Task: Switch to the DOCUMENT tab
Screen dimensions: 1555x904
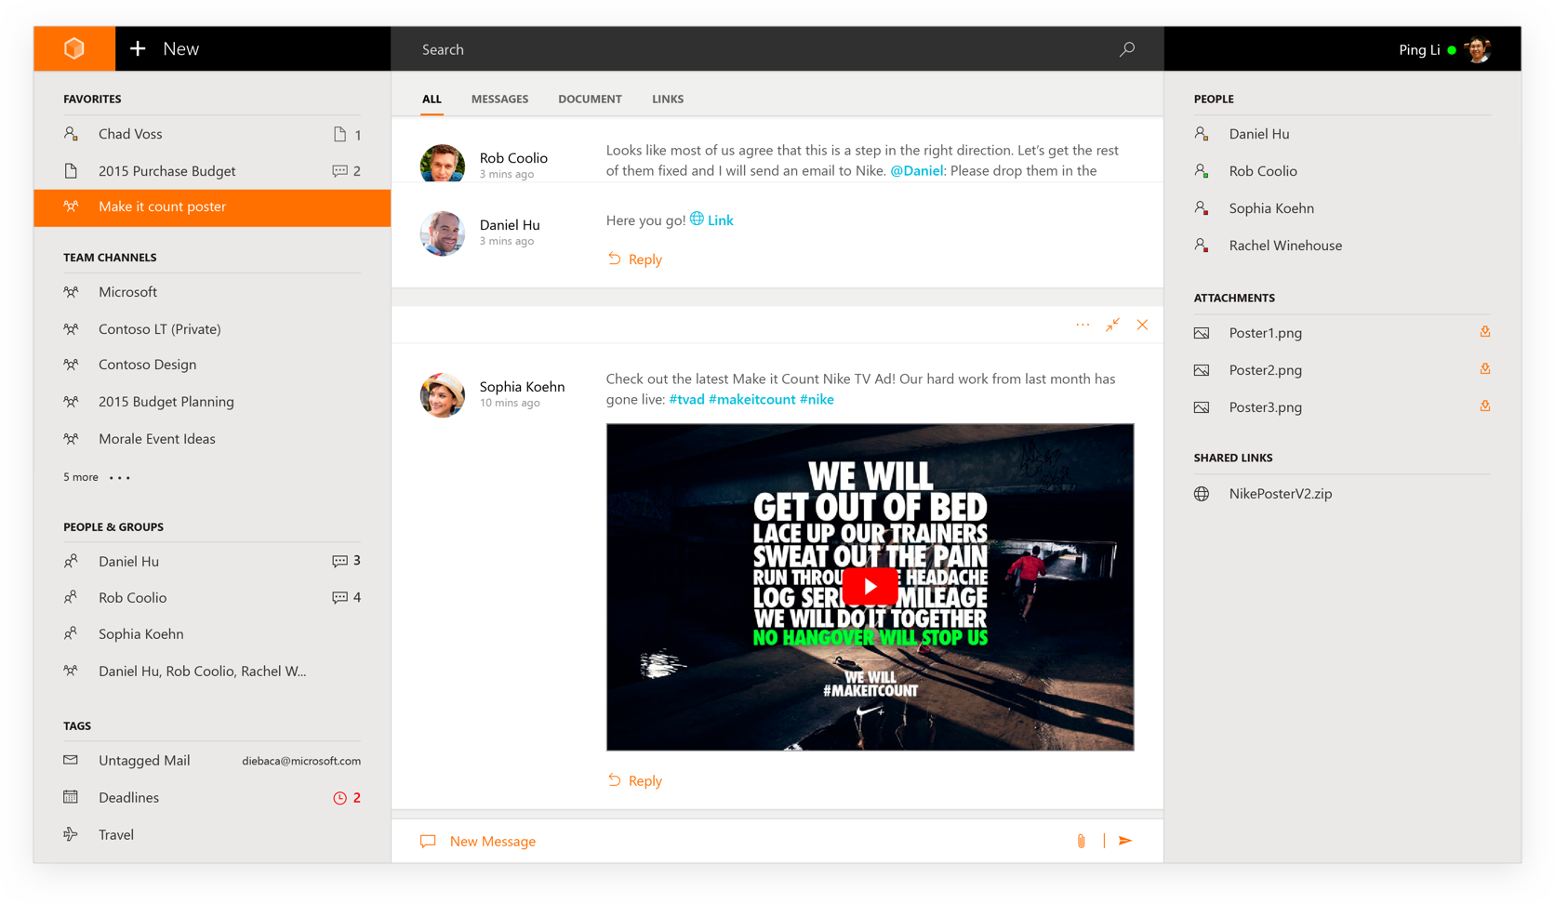Action: tap(590, 99)
